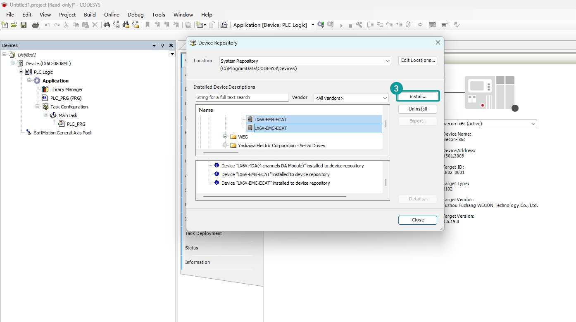Click the device list vertical scrollbar
Viewport: 576px width, 322px height.
point(386,124)
